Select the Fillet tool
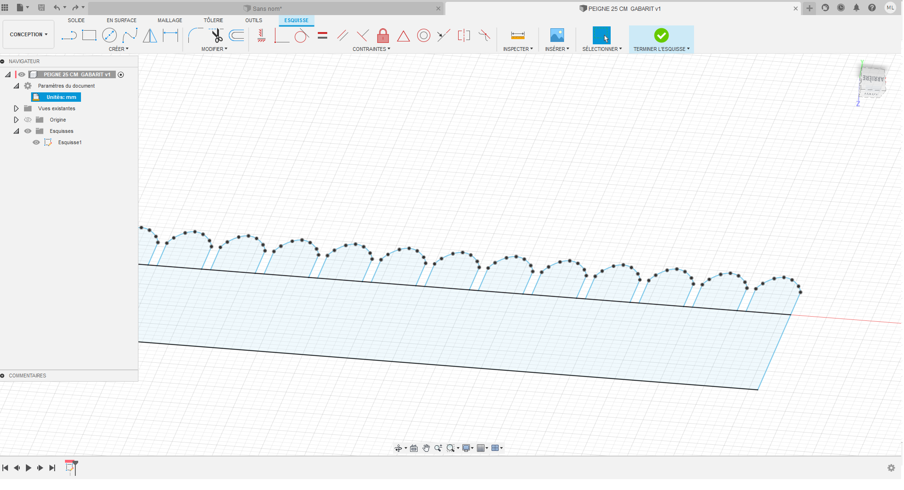 tap(195, 35)
